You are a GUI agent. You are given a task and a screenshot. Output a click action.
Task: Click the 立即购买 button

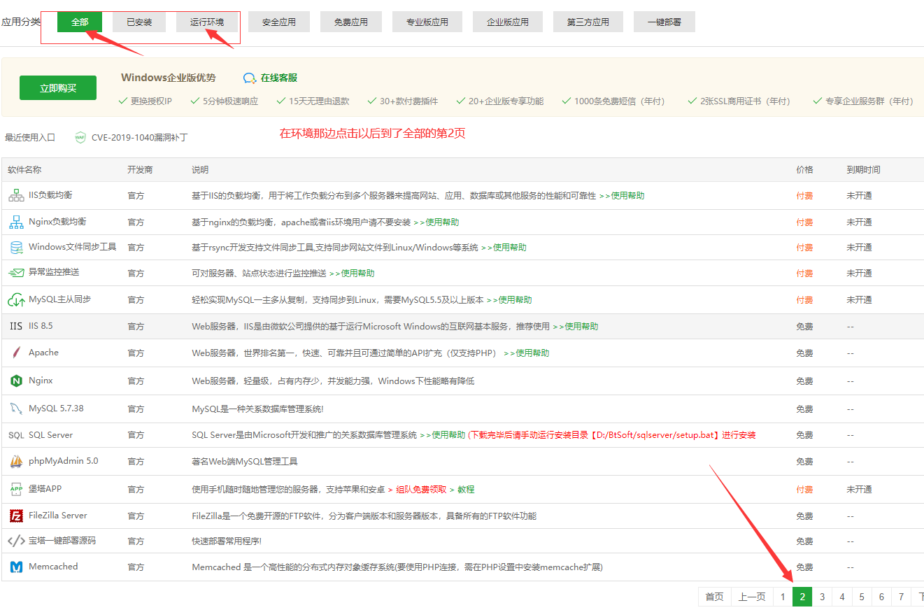click(58, 88)
